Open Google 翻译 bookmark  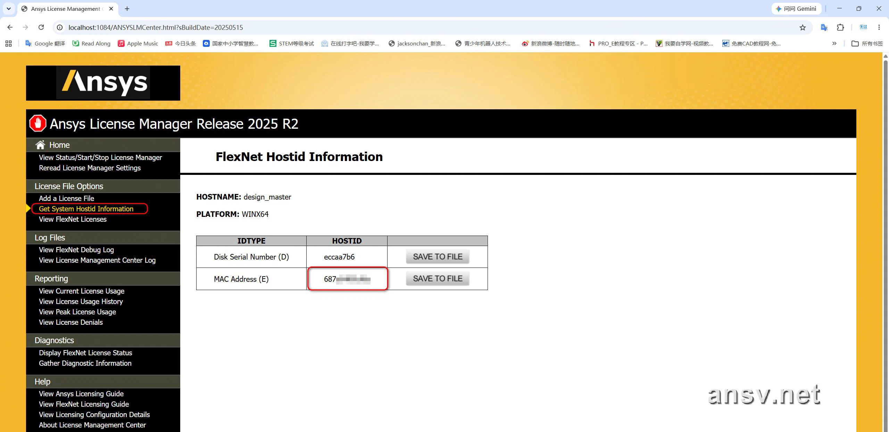point(45,43)
